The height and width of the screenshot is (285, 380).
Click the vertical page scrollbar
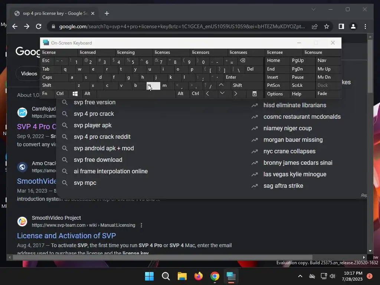click(x=370, y=66)
